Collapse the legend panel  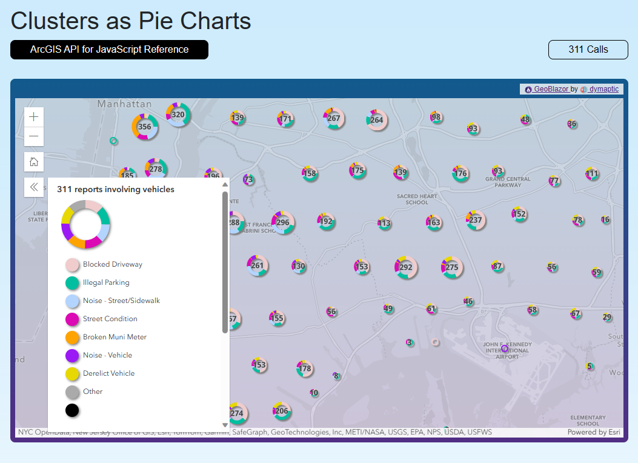(34, 187)
